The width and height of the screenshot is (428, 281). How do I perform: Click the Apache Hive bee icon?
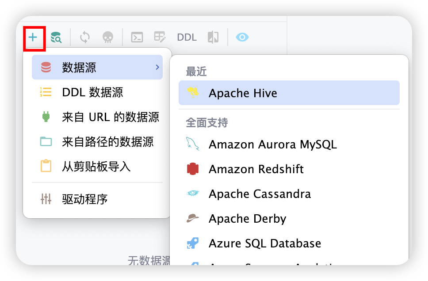tap(193, 92)
